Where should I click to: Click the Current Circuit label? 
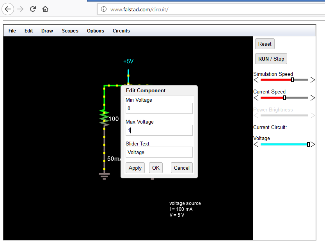point(270,127)
